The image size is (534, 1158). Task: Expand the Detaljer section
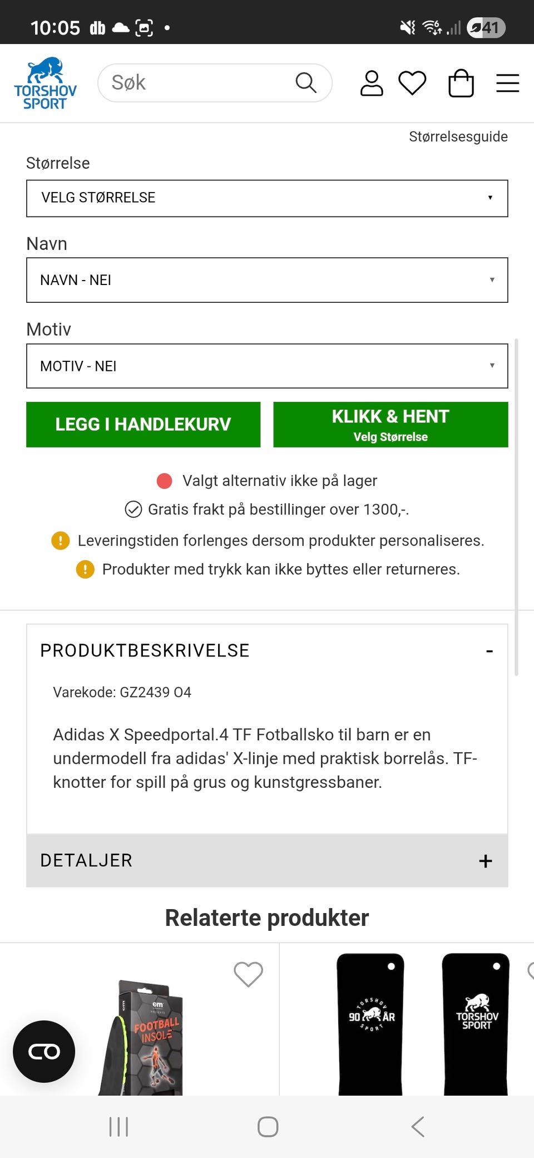tap(485, 861)
